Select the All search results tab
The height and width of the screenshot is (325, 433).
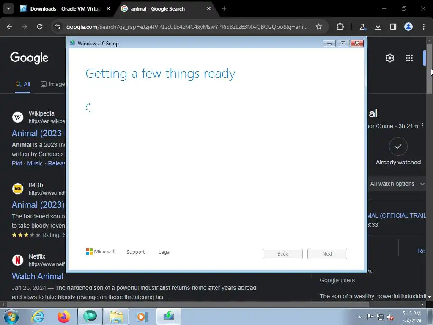[23, 84]
